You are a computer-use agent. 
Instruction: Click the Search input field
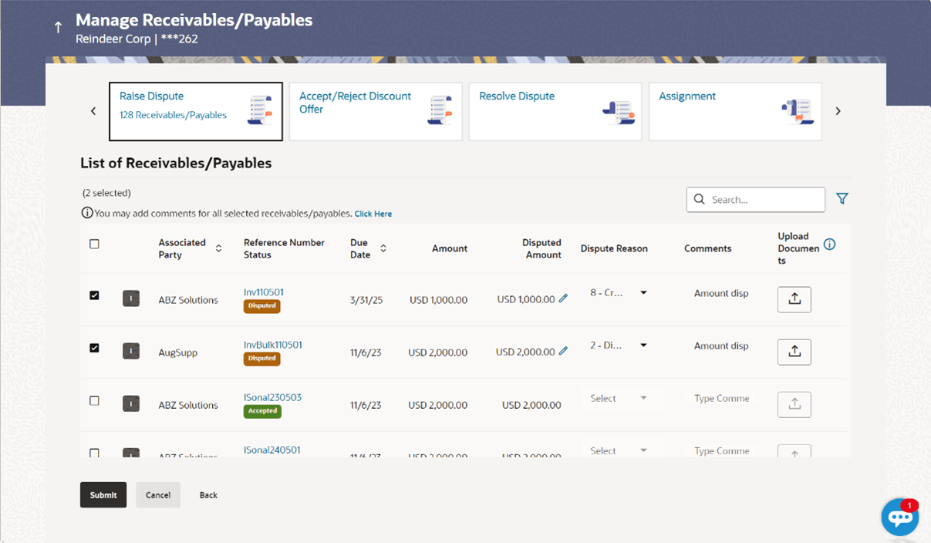[x=756, y=199]
